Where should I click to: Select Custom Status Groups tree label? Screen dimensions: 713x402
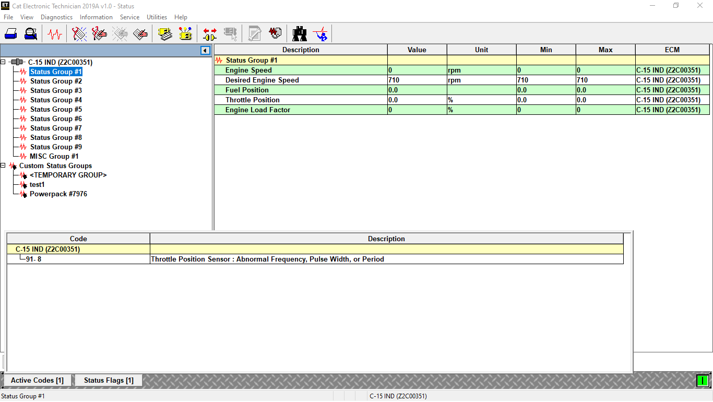(x=55, y=165)
